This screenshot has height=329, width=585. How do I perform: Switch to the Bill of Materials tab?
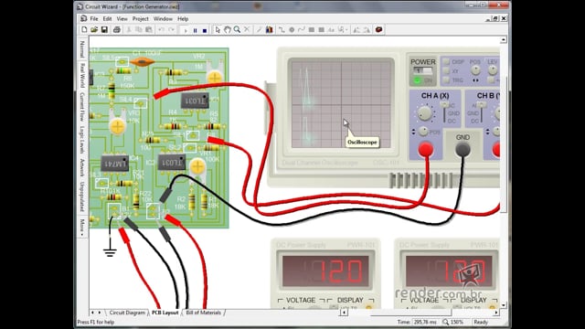pyautogui.click(x=203, y=313)
